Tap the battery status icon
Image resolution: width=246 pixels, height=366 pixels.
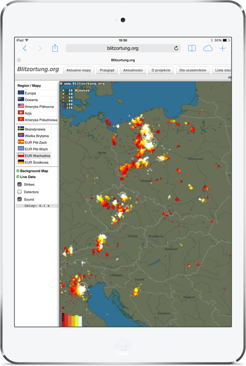pos(226,40)
